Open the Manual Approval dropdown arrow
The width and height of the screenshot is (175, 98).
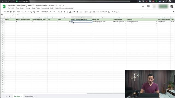tap(125, 22)
